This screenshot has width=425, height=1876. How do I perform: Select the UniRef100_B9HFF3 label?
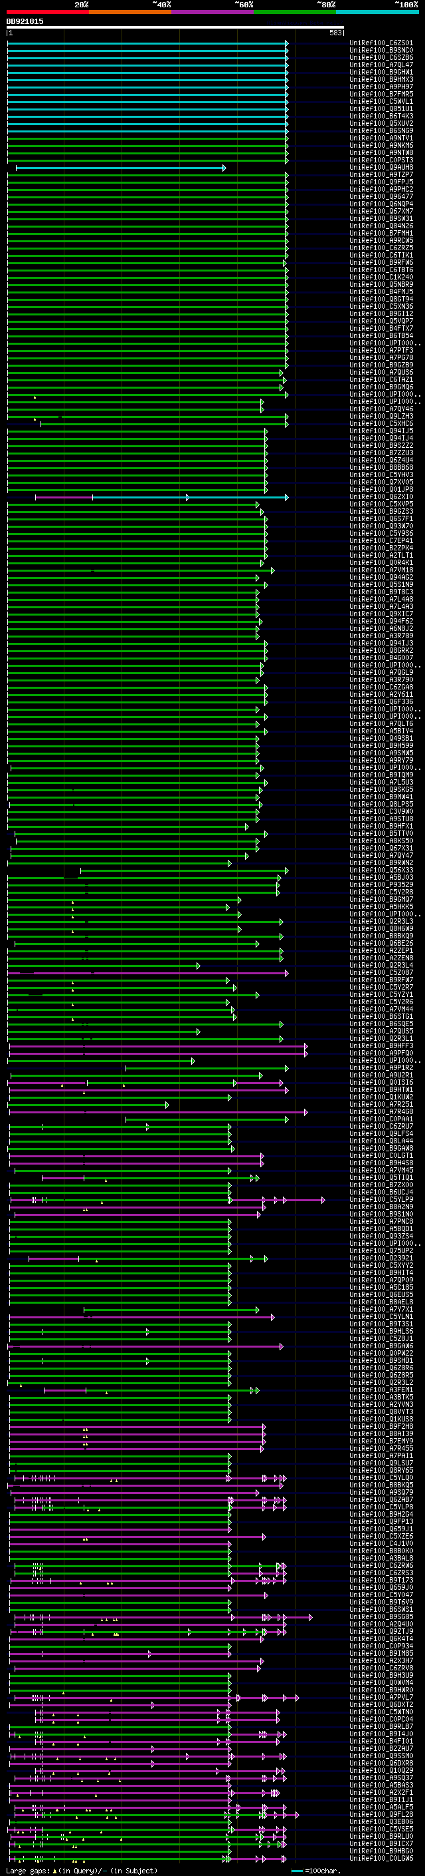pos(381,1045)
